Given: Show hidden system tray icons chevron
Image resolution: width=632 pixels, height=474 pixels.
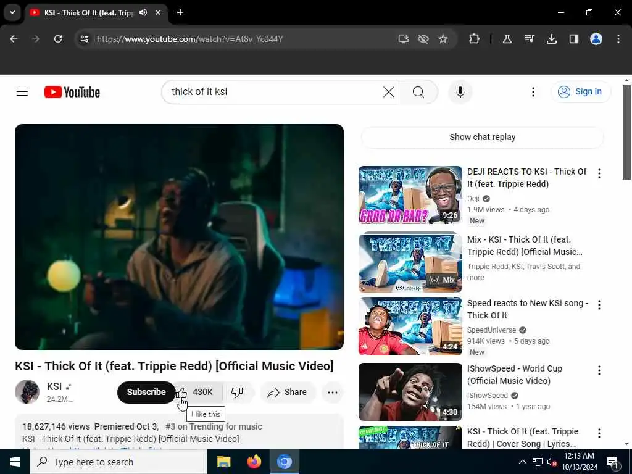Looking at the screenshot, I should point(522,462).
